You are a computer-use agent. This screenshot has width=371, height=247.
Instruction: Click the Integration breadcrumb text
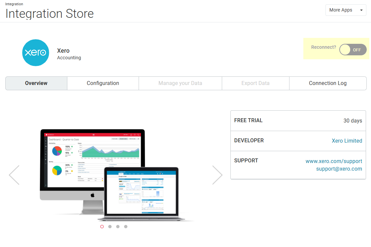14,4
